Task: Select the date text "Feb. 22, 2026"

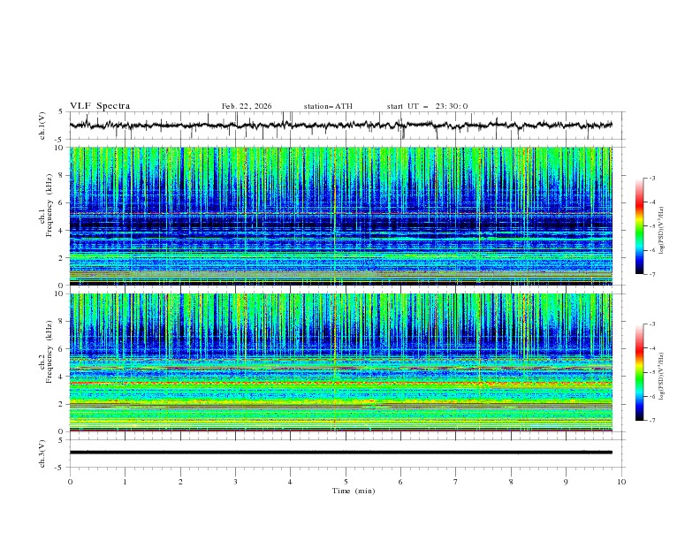Action: [x=247, y=106]
